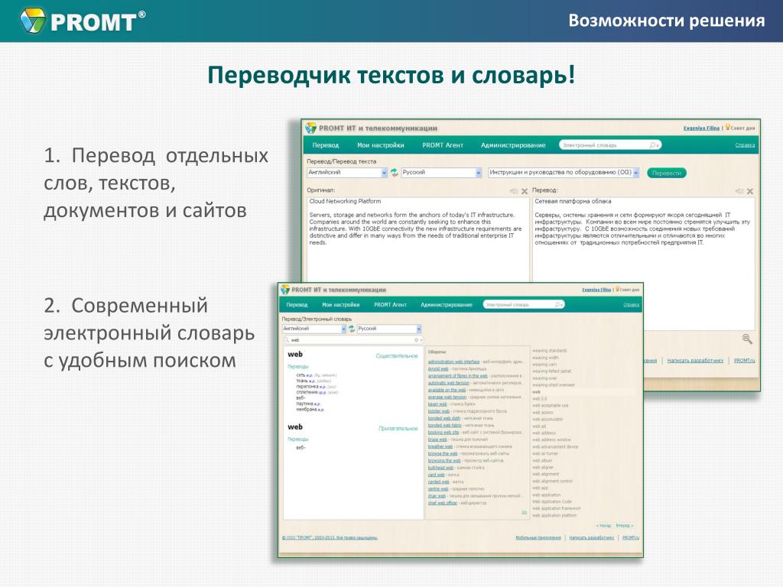
Task: Open 'Мои настройки' in the translator window
Action: (381, 145)
